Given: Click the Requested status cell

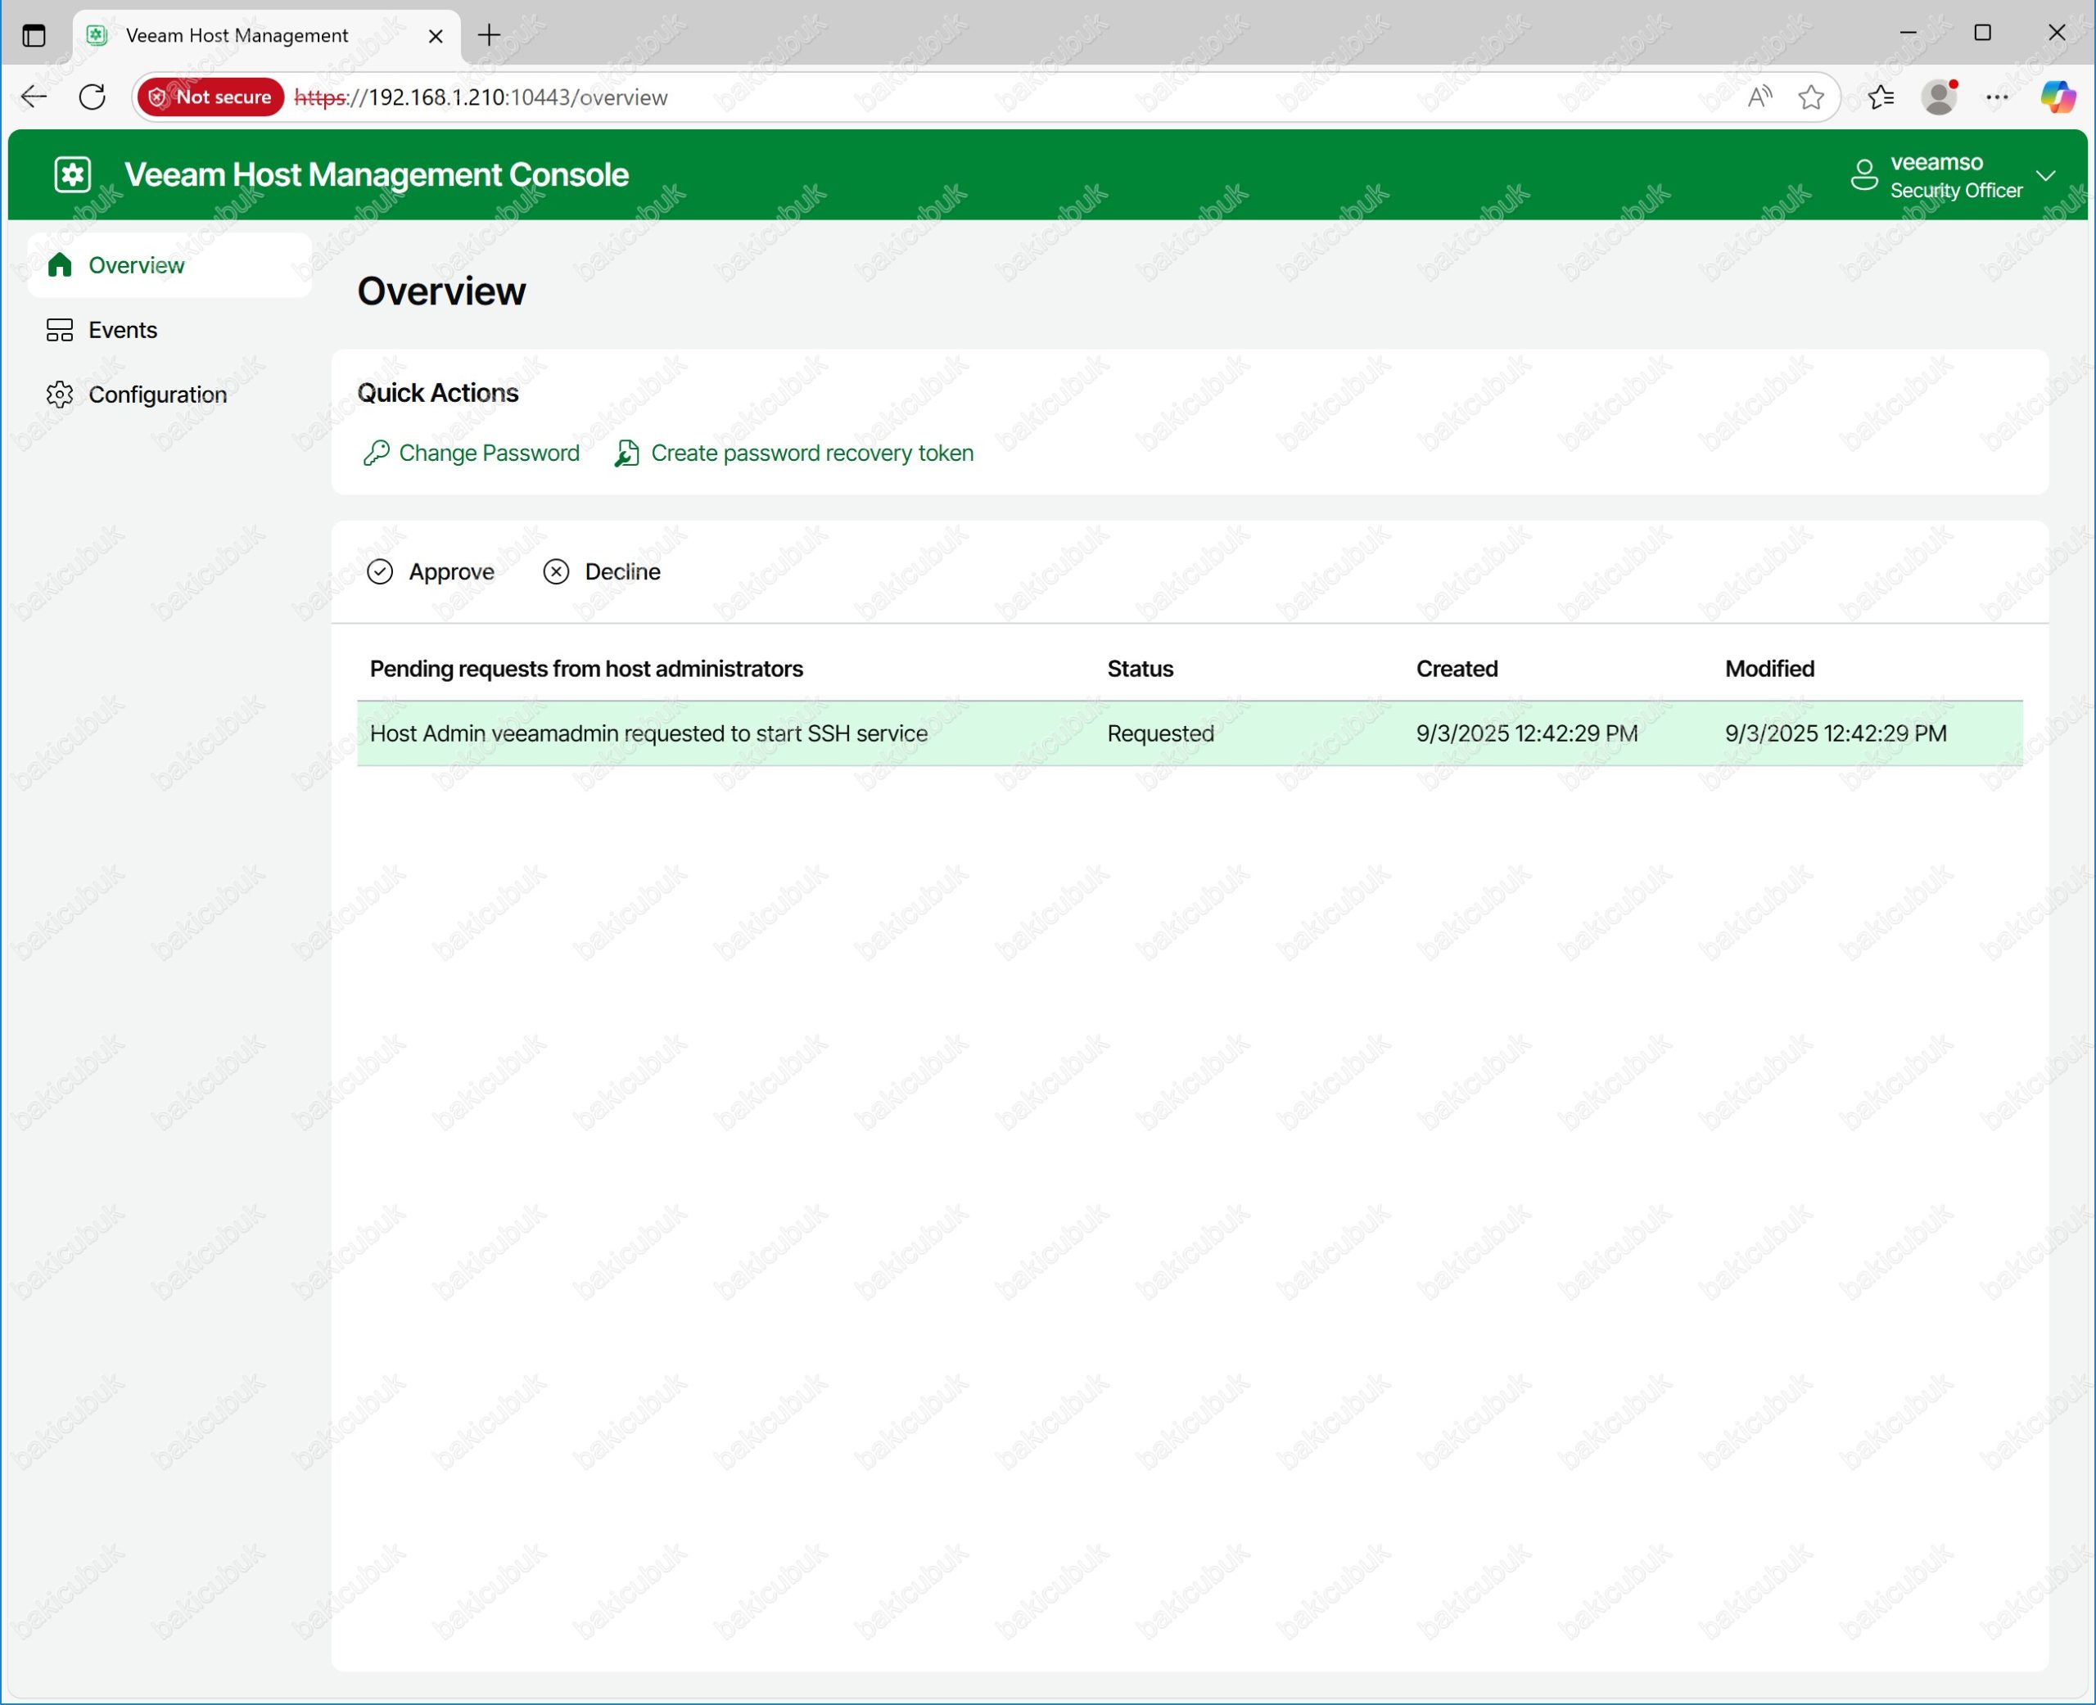Looking at the screenshot, I should point(1161,733).
